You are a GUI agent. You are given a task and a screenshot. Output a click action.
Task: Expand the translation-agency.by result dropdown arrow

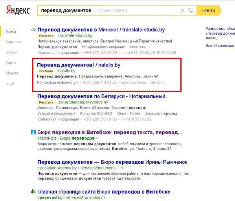pyautogui.click(x=122, y=168)
